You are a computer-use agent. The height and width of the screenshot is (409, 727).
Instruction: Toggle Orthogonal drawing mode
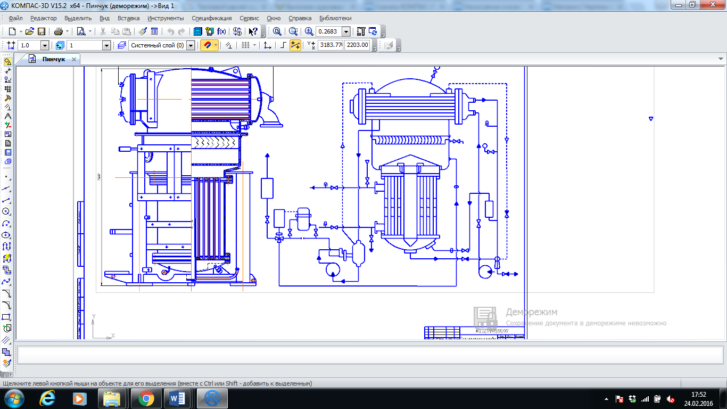[x=283, y=45]
